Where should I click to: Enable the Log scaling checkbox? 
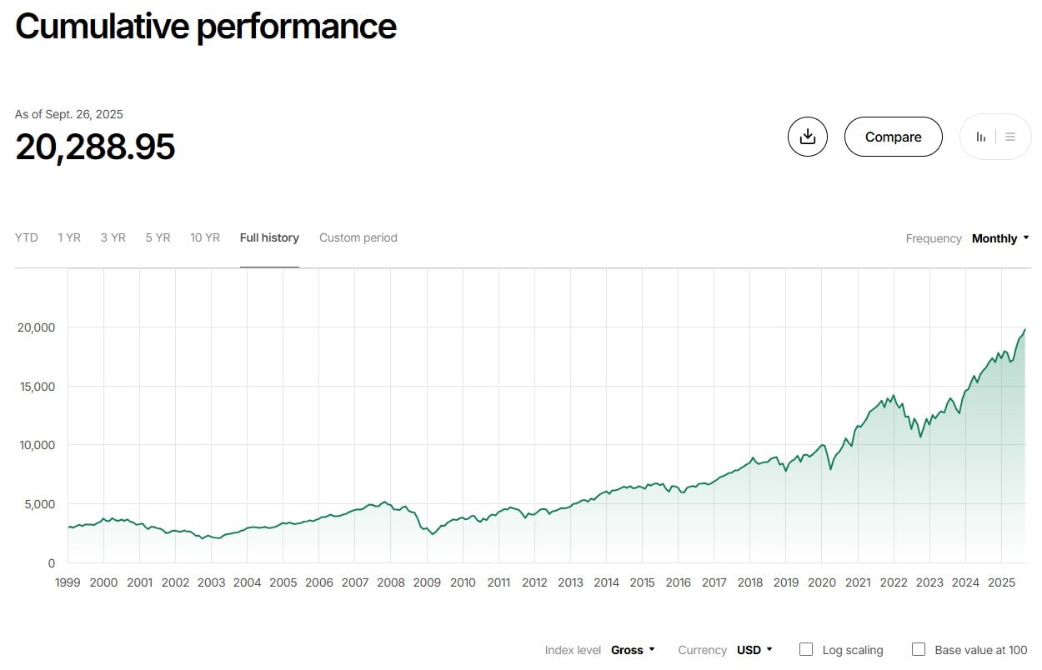pos(806,649)
